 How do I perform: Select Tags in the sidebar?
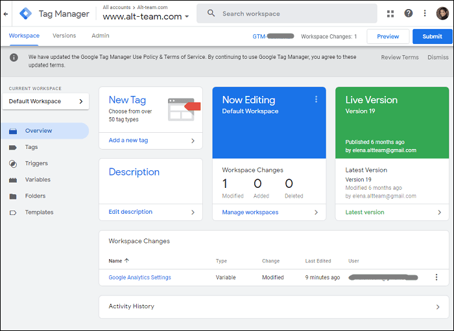point(31,147)
